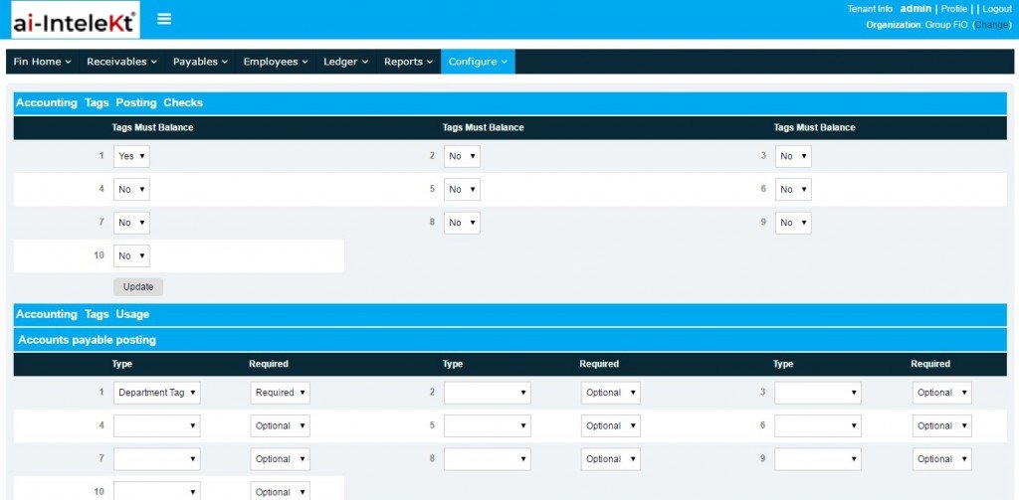Open Tags Must Balance dropdown for tag 4
Screen dimensions: 1019x500
coord(131,190)
